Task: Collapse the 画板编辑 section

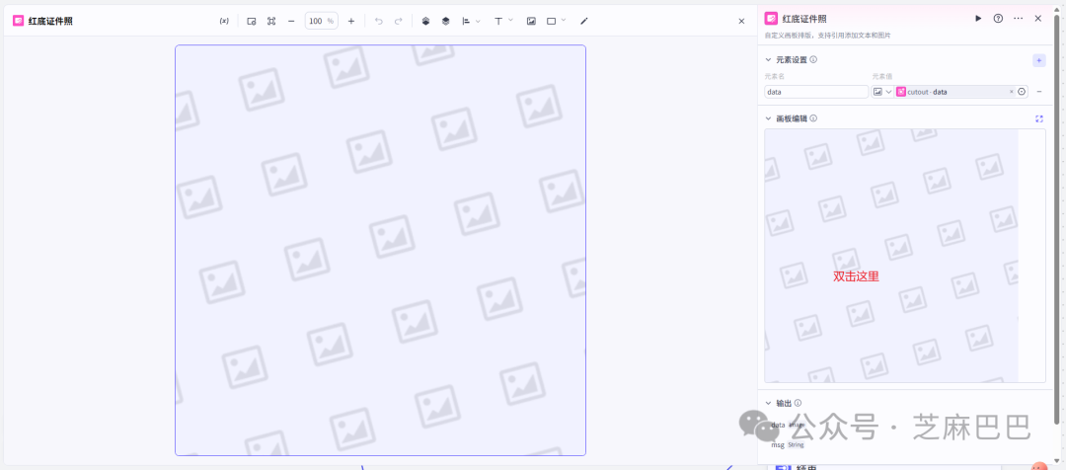Action: pos(768,118)
